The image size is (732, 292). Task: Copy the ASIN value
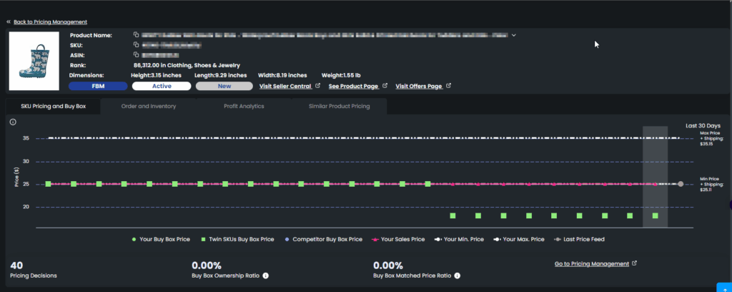tap(136, 55)
